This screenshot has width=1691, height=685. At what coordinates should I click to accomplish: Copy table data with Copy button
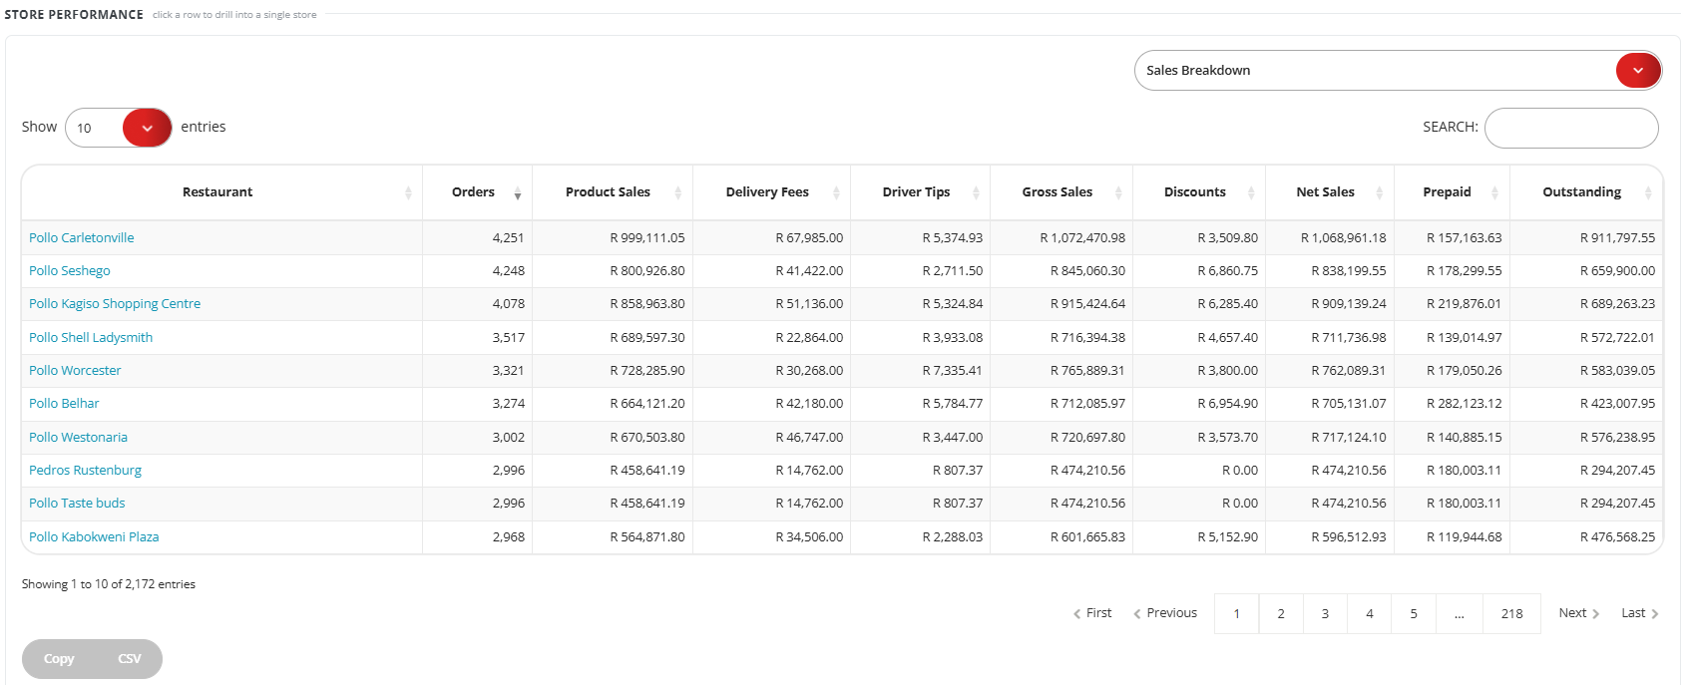pyautogui.click(x=59, y=659)
